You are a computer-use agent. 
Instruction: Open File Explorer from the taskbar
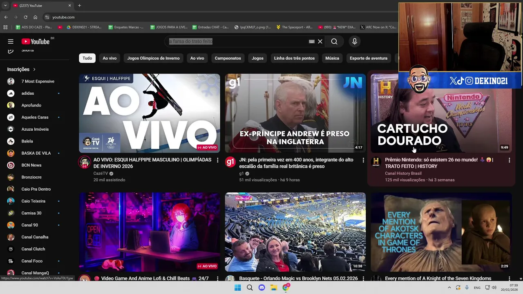tap(274, 287)
